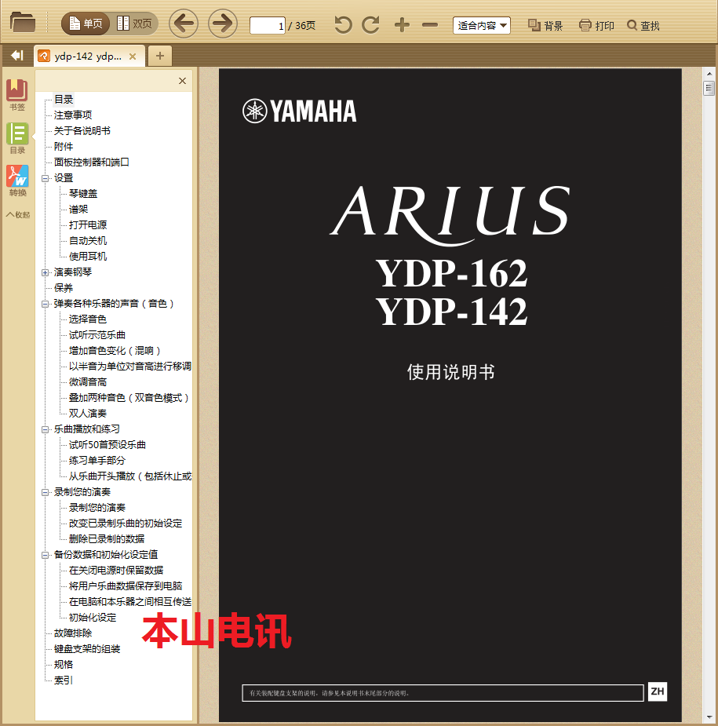Click the 背景 background button
The height and width of the screenshot is (726, 718).
(545, 25)
